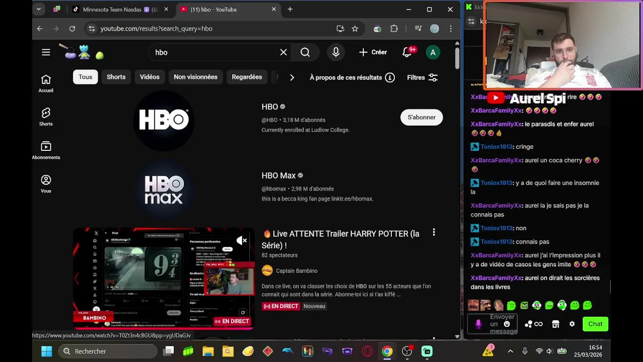The height and width of the screenshot is (362, 643).
Task: Open File Explorer from the taskbar
Action: pos(208,351)
